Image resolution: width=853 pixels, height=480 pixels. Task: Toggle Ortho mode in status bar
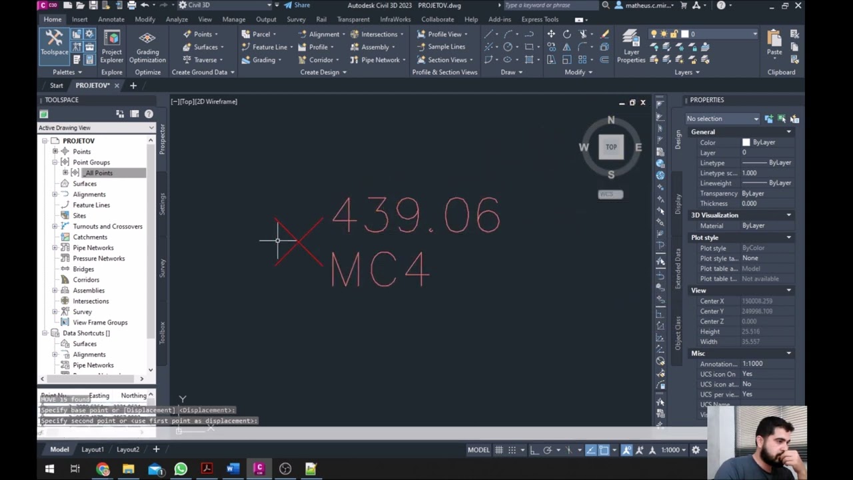click(x=534, y=450)
